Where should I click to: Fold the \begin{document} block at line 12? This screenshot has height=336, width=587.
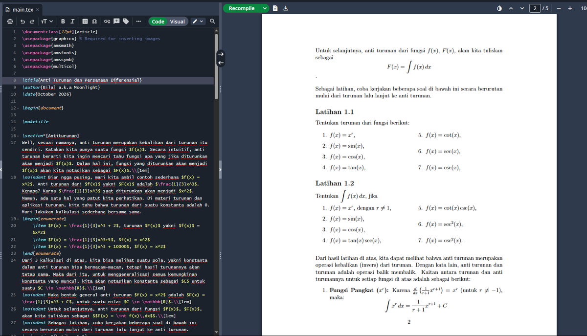pos(18,108)
